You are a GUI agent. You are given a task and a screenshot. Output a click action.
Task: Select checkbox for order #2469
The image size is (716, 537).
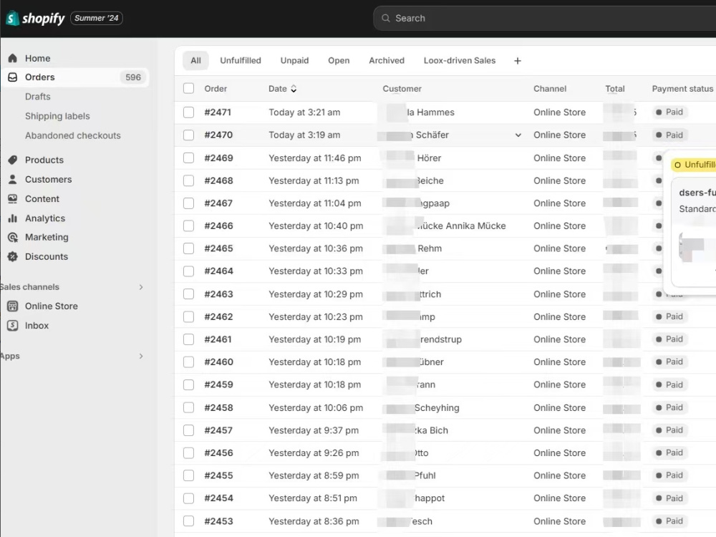point(188,158)
